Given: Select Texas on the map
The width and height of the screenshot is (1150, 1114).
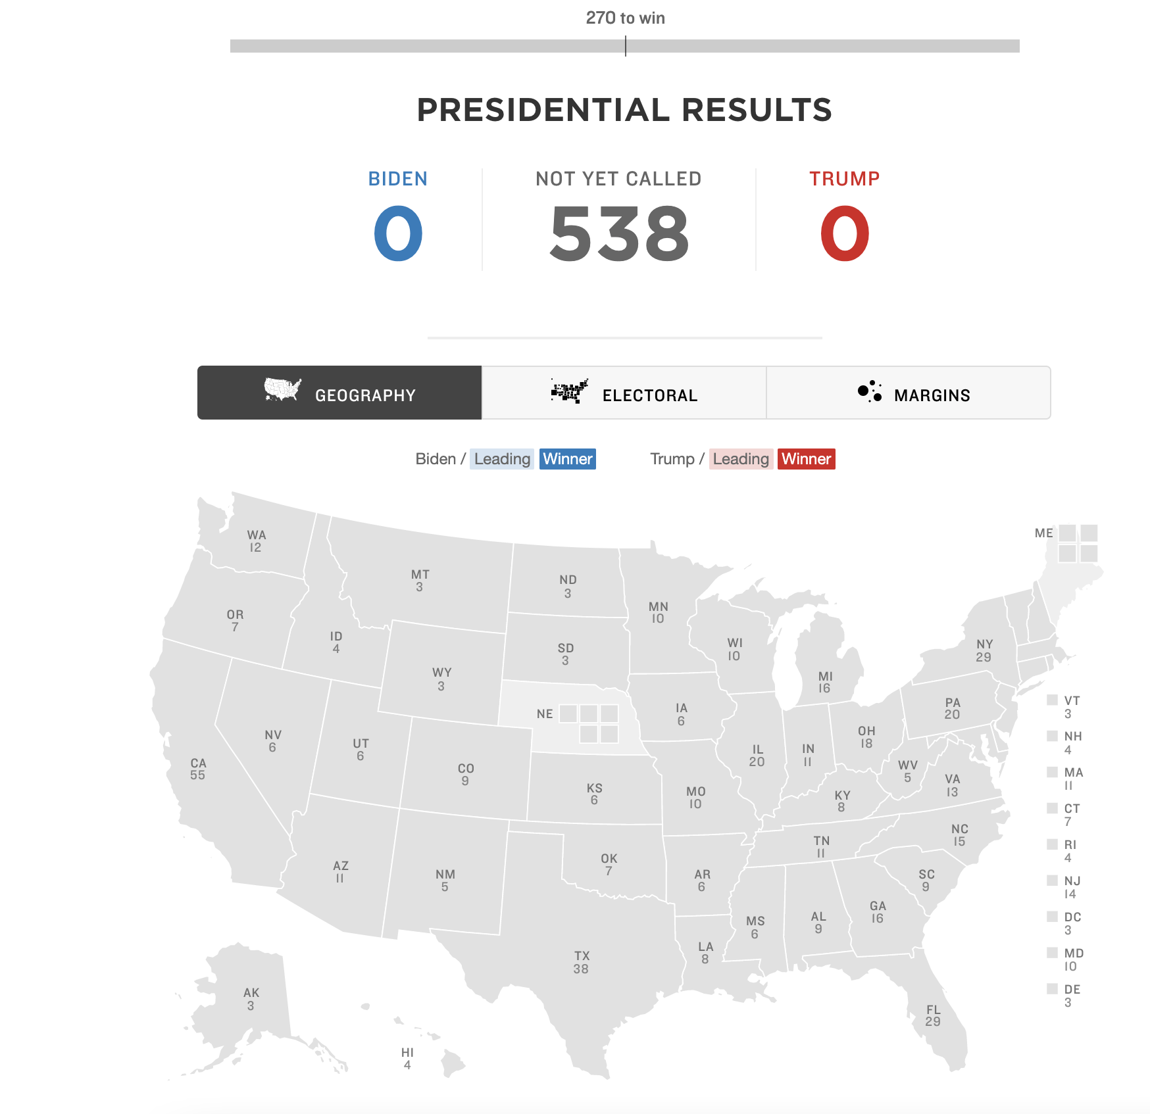Looking at the screenshot, I should tap(582, 962).
